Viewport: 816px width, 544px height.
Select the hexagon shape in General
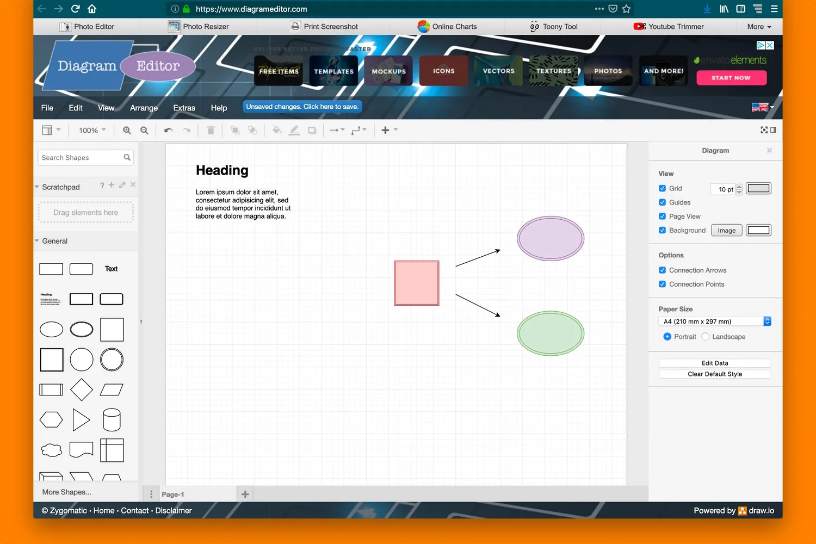[x=52, y=420]
